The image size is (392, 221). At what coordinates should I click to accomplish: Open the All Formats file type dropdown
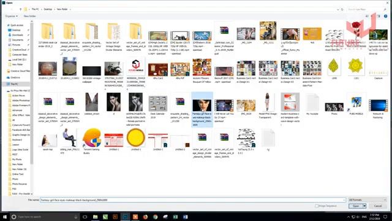pos(367,200)
